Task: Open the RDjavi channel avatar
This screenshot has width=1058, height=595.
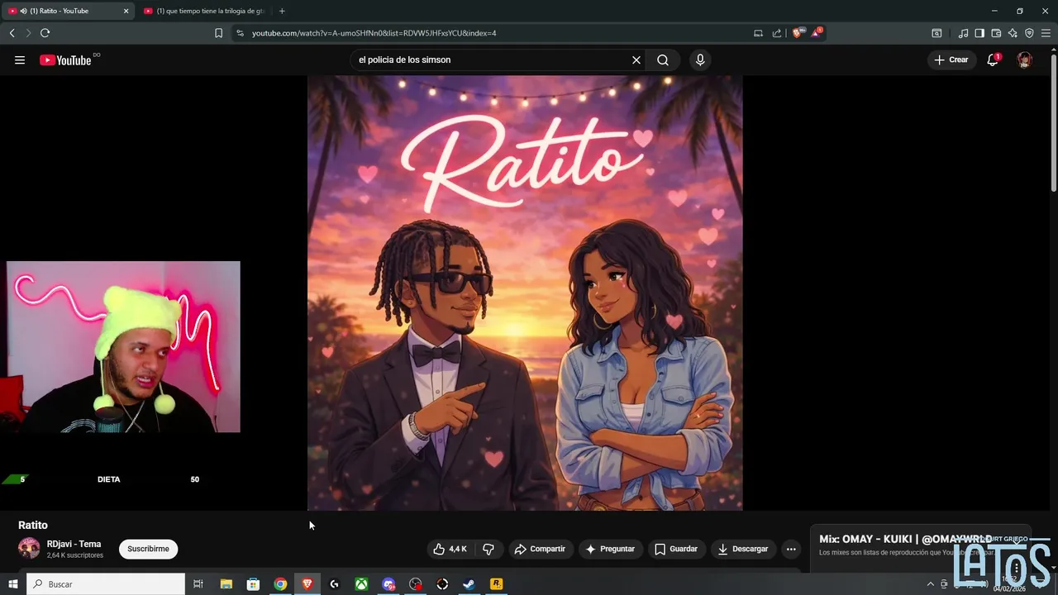Action: pos(29,548)
